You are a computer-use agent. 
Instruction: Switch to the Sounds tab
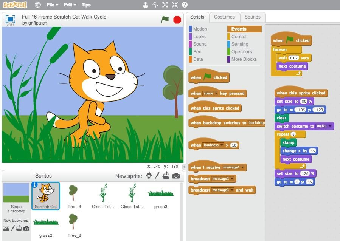coord(253,17)
